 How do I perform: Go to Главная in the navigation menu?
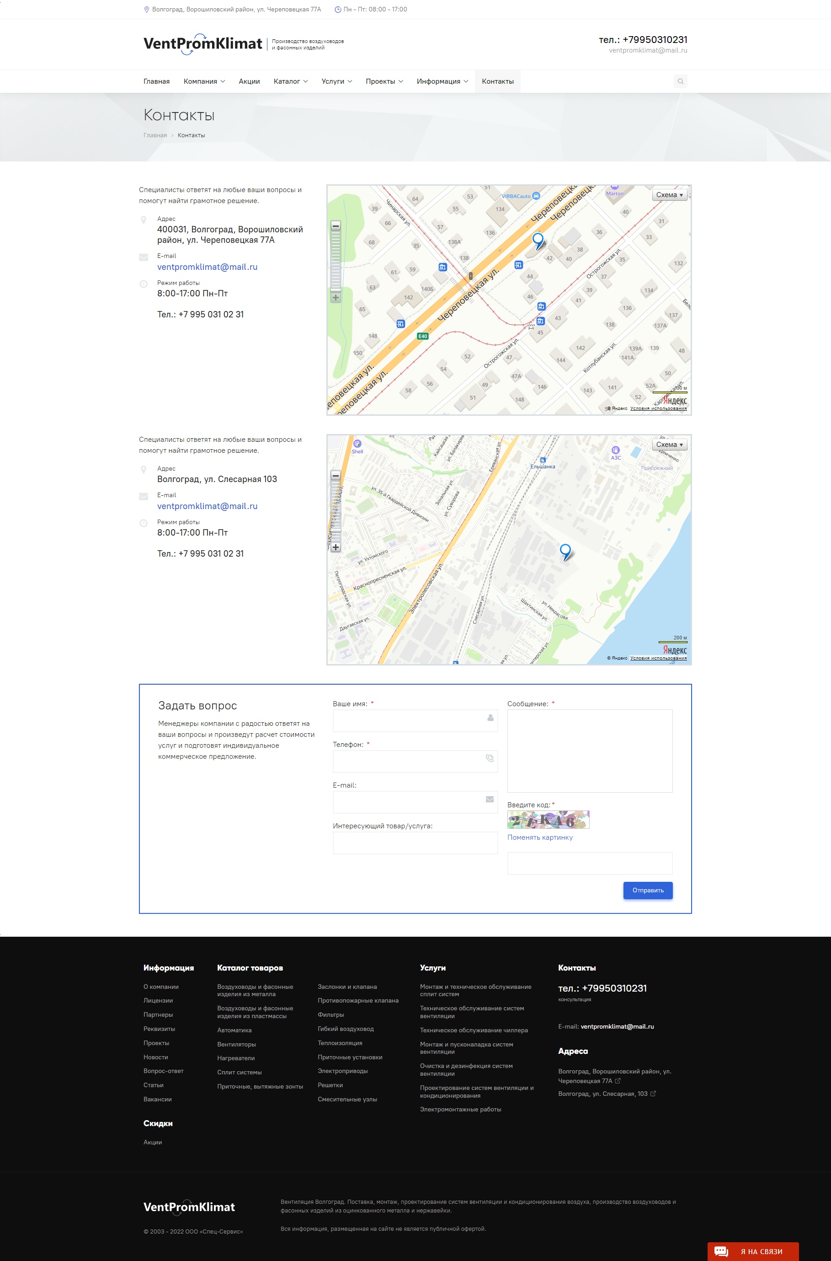(156, 82)
